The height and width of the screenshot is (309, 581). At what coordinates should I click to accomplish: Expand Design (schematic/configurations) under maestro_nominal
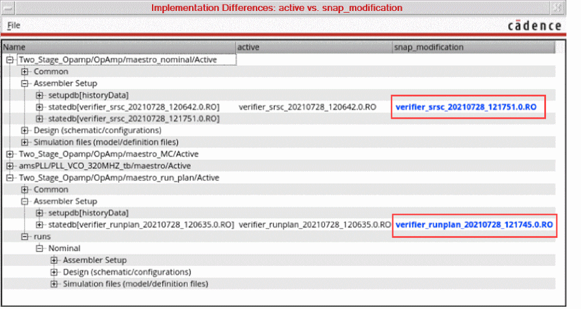(25, 130)
